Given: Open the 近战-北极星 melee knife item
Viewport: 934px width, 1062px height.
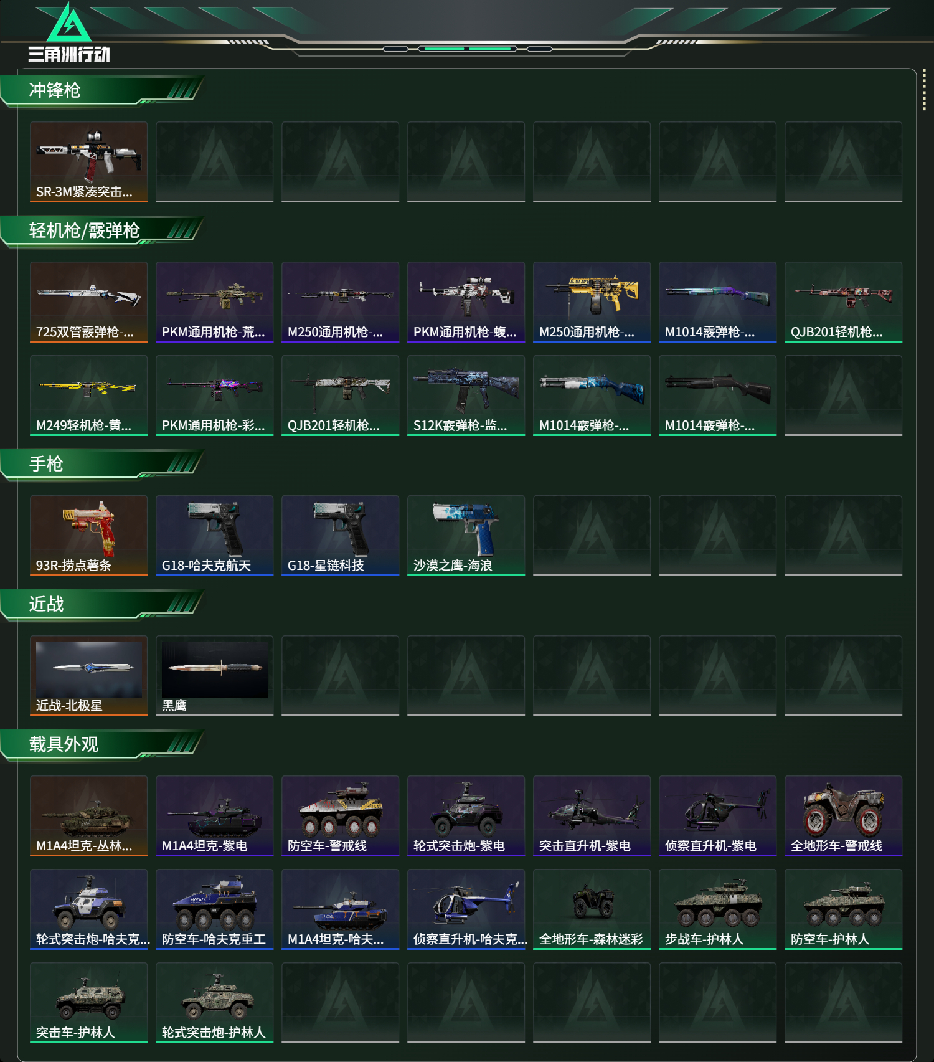Looking at the screenshot, I should [89, 676].
